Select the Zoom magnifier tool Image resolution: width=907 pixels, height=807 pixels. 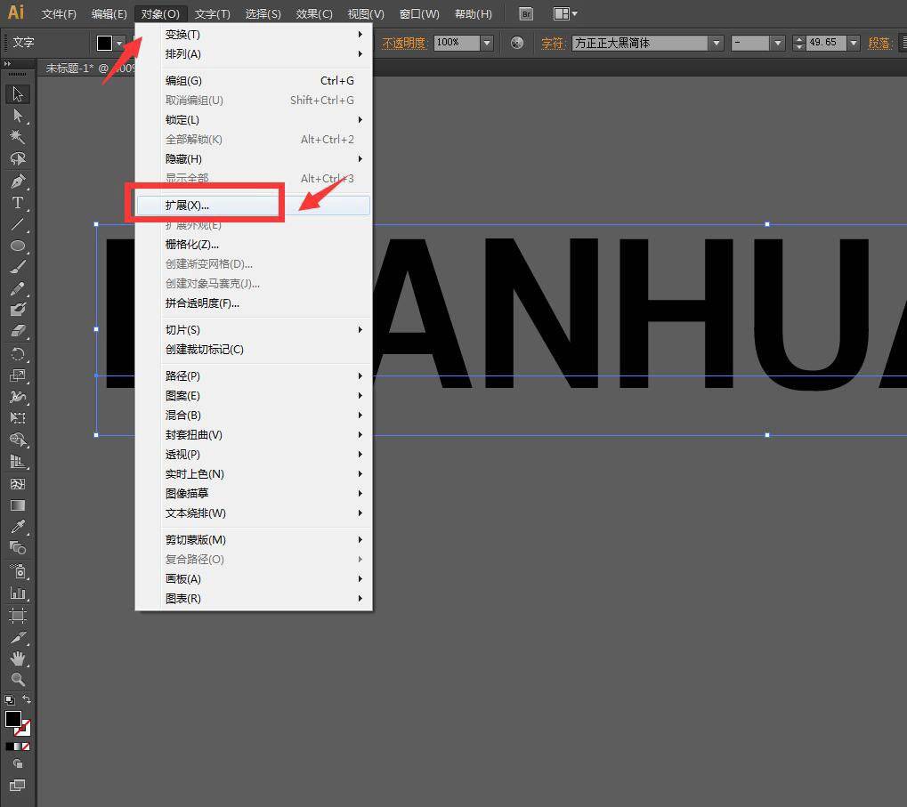click(x=17, y=680)
